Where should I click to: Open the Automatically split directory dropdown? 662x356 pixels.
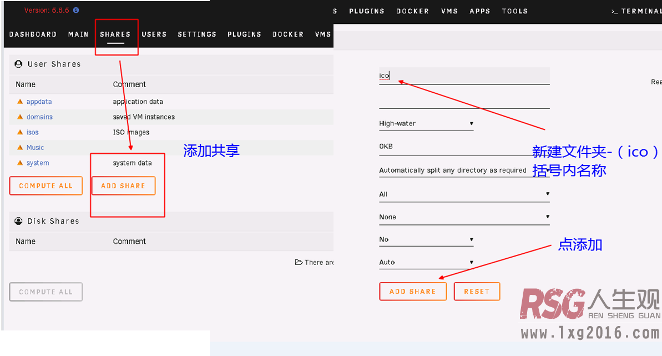[x=464, y=171]
